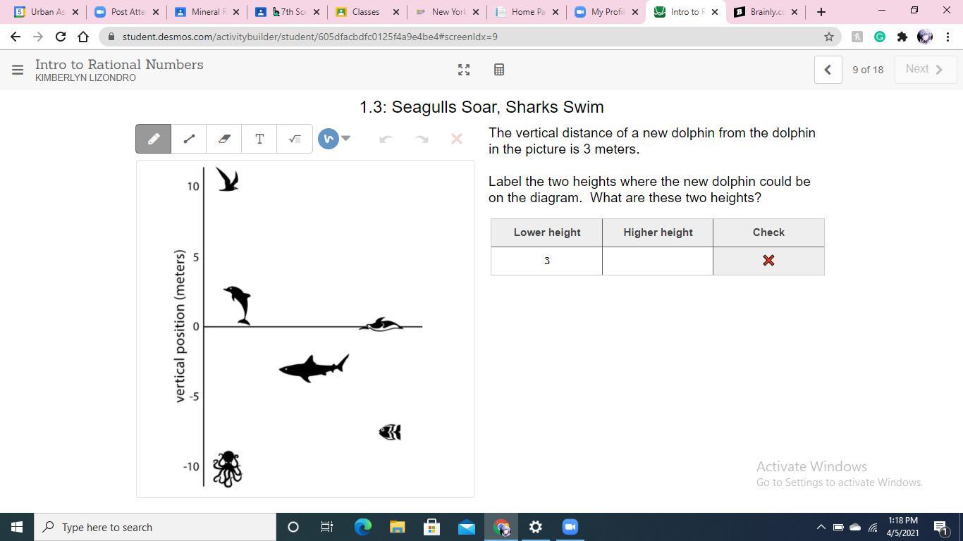Image resolution: width=963 pixels, height=541 pixels.
Task: Click the address bar URL
Action: tap(310, 37)
